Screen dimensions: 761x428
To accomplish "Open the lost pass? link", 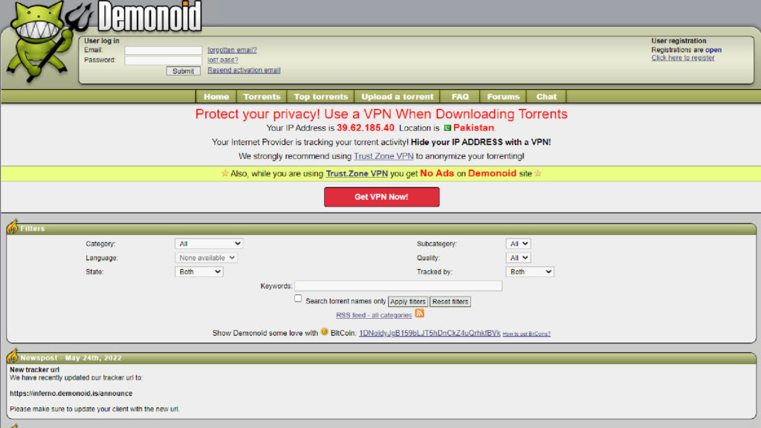I will point(223,60).
